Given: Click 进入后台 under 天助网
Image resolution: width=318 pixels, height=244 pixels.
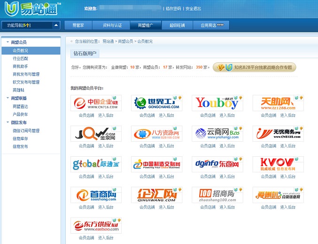Looking at the screenshot, I should pos(288,115).
